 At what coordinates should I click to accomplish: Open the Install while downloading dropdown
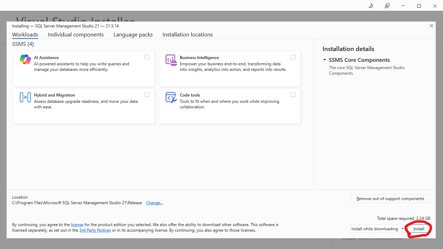click(403, 229)
